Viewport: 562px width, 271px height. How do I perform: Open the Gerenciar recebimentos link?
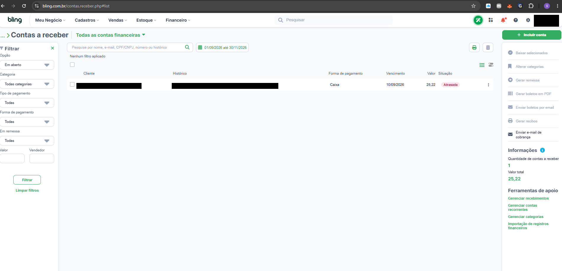528,198
